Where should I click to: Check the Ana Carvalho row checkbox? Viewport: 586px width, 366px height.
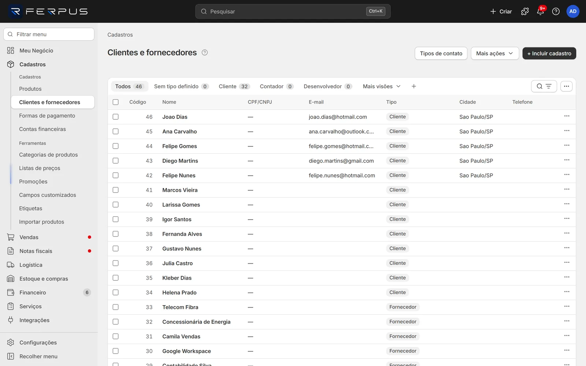(x=116, y=131)
